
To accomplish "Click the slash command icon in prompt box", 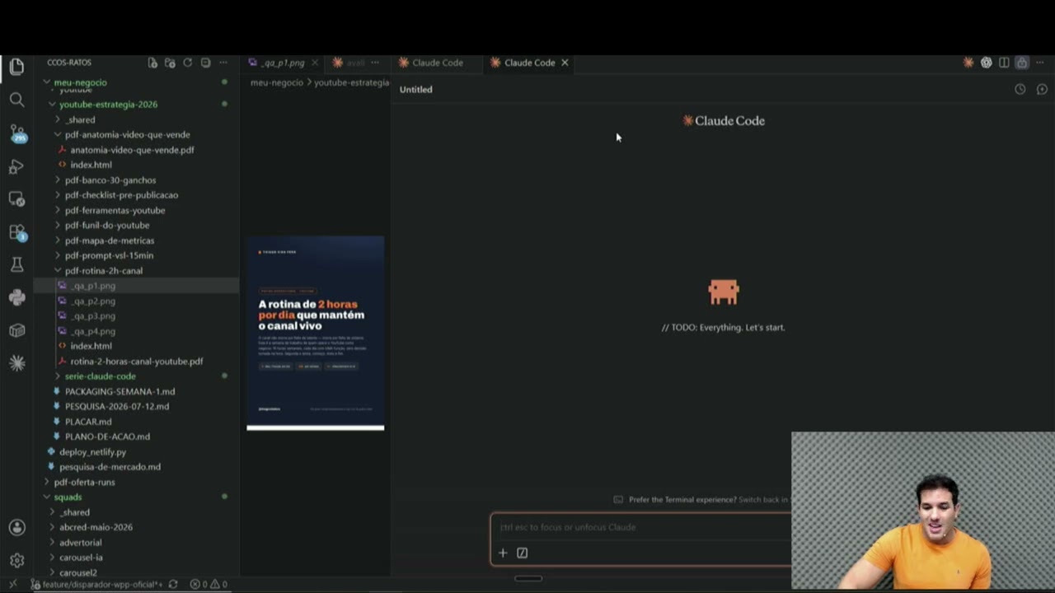I will (522, 553).
